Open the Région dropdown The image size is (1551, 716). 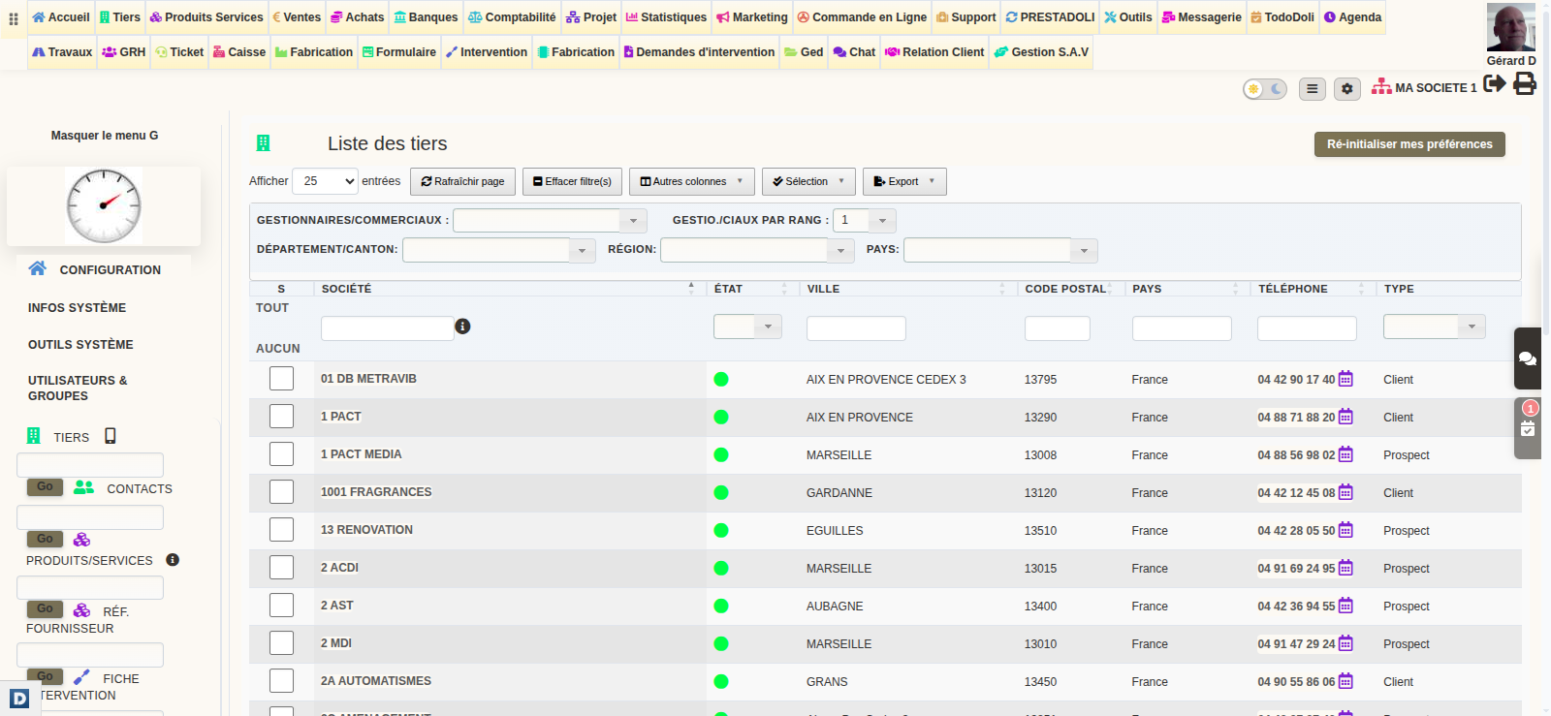click(x=758, y=250)
